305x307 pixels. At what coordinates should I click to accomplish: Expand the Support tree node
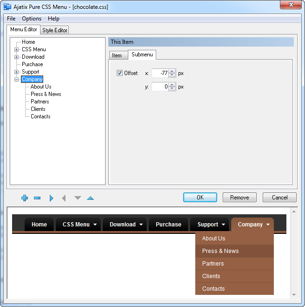[16, 72]
